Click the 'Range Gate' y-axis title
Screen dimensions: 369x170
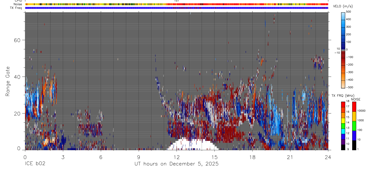pos(8,81)
